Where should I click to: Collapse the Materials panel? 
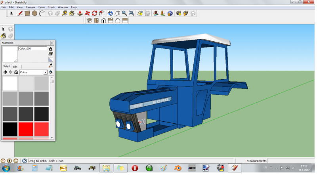pyautogui.click(x=52, y=43)
